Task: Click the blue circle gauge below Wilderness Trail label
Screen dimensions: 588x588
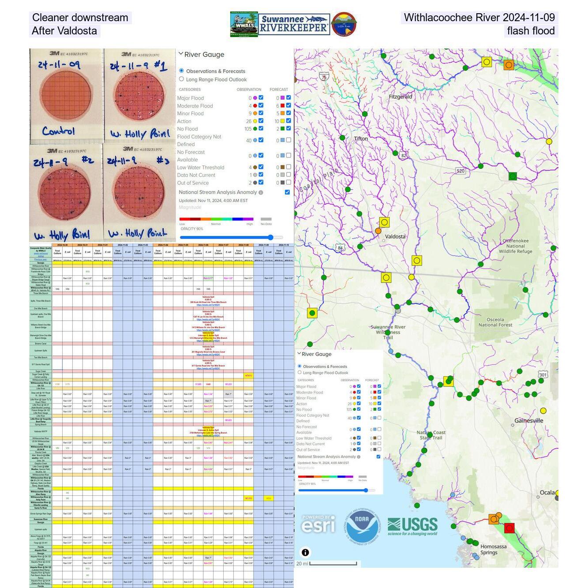Action: tap(391, 351)
